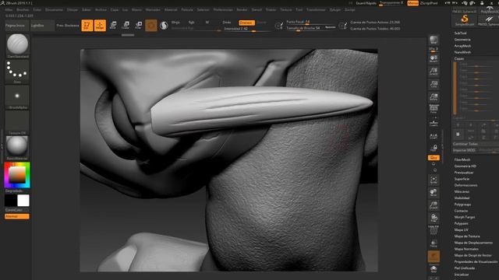This screenshot has height=280, width=499.
Task: Toggle the orange Zmenos subtract button
Action: pos(246,23)
